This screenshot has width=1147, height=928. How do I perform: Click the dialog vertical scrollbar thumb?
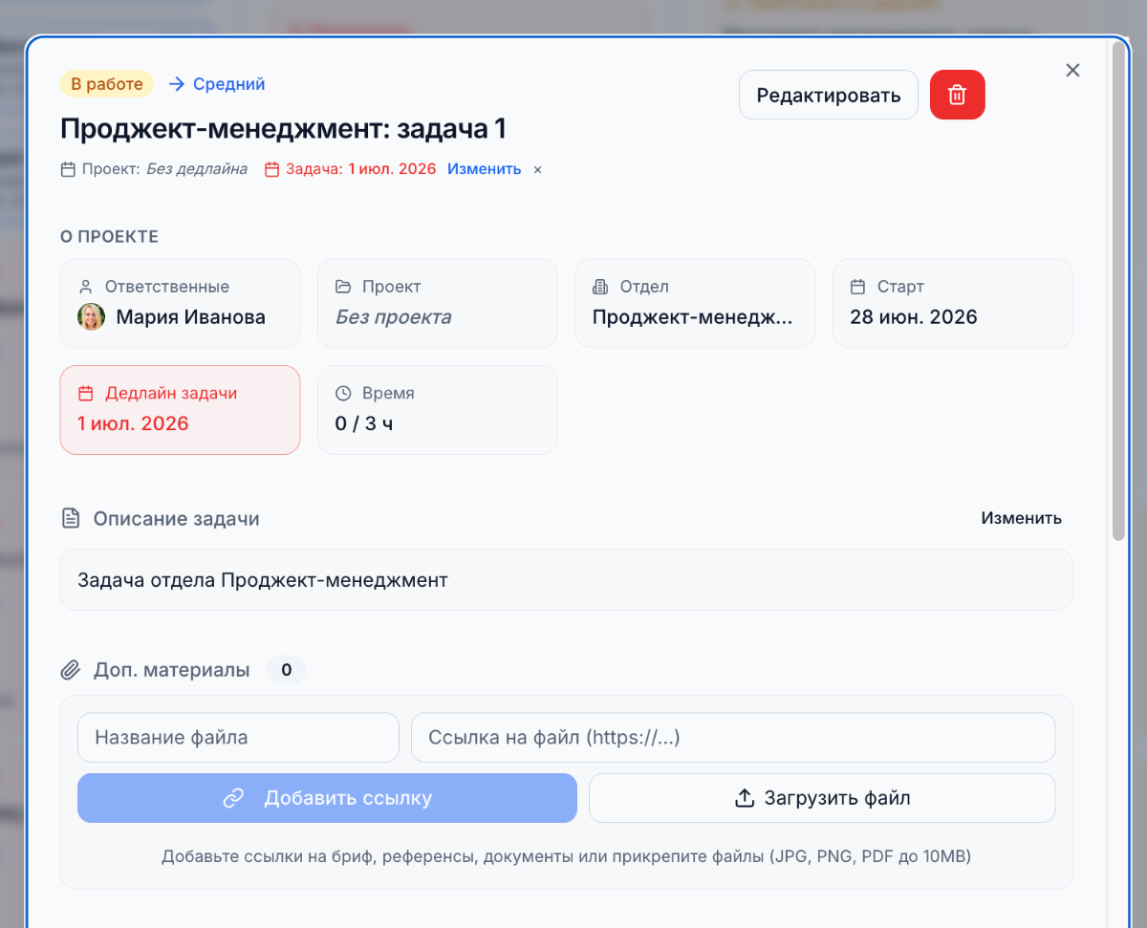(1117, 291)
